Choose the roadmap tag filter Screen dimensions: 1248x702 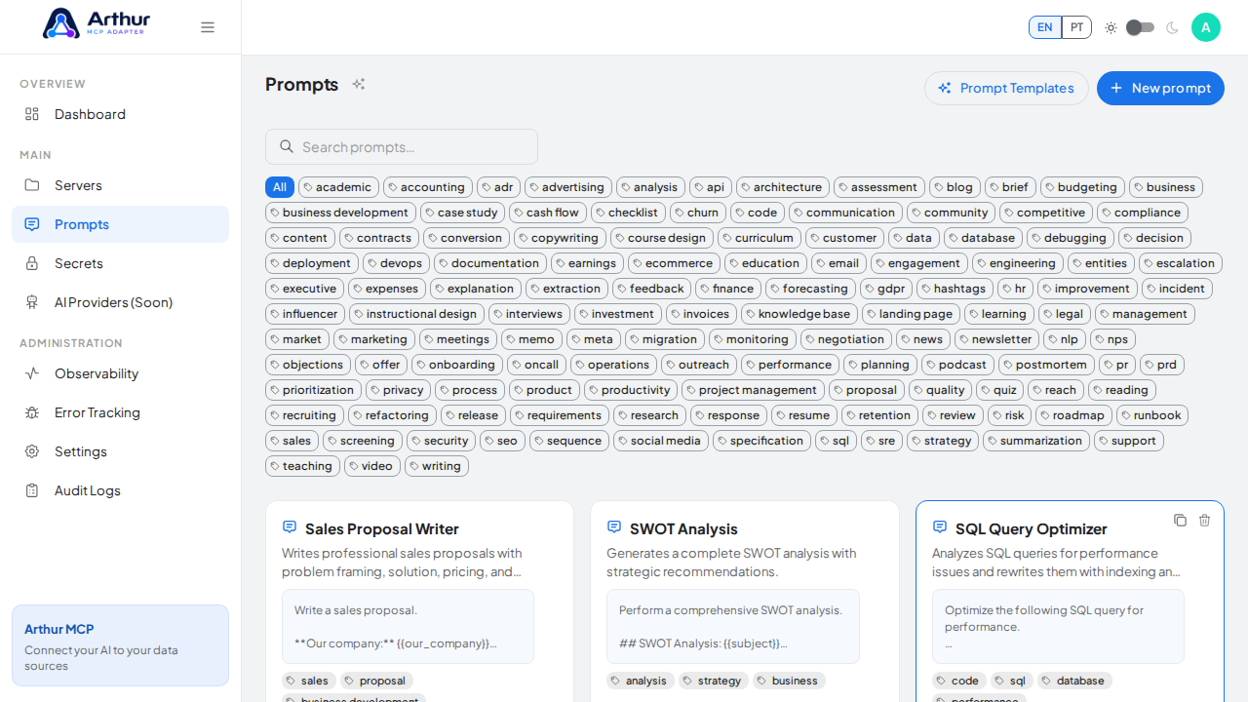click(x=1073, y=415)
